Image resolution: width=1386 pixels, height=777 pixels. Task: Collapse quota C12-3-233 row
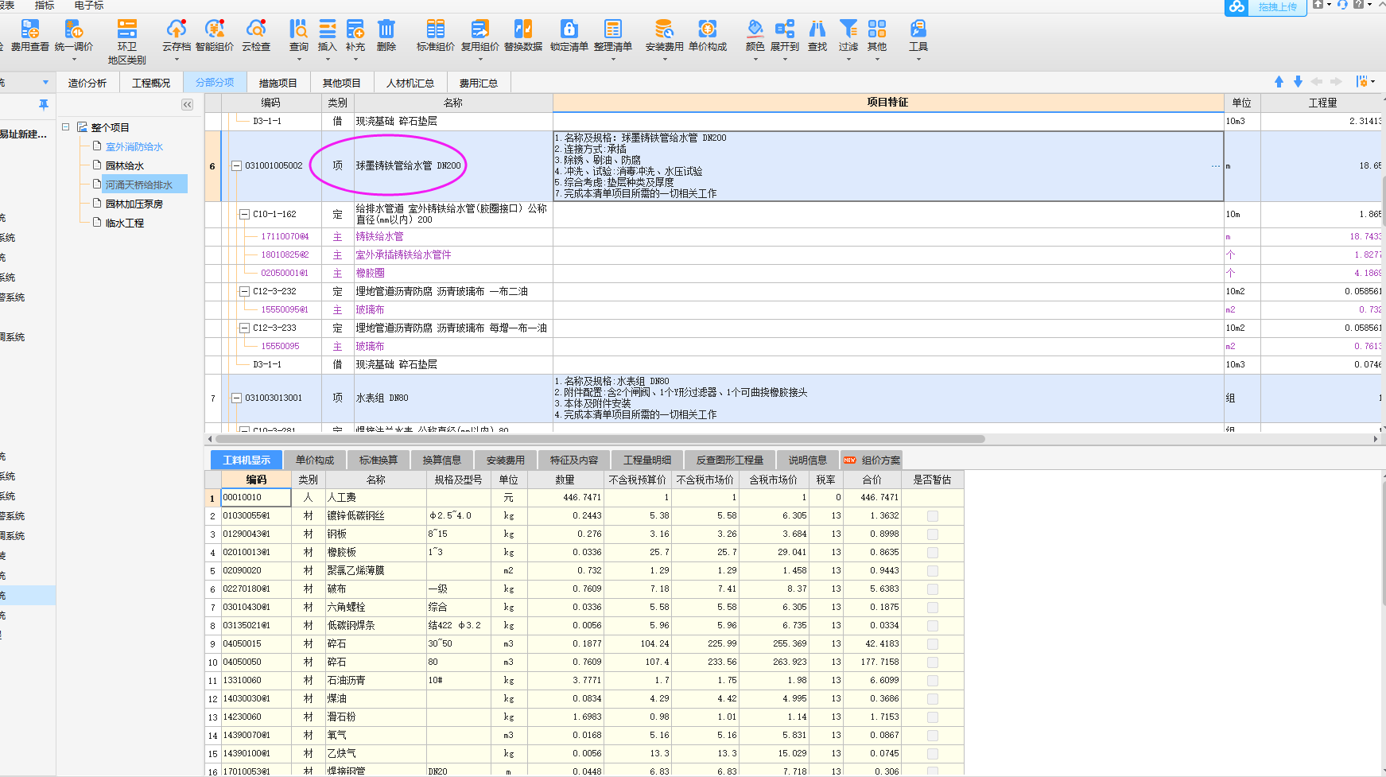pyautogui.click(x=245, y=328)
